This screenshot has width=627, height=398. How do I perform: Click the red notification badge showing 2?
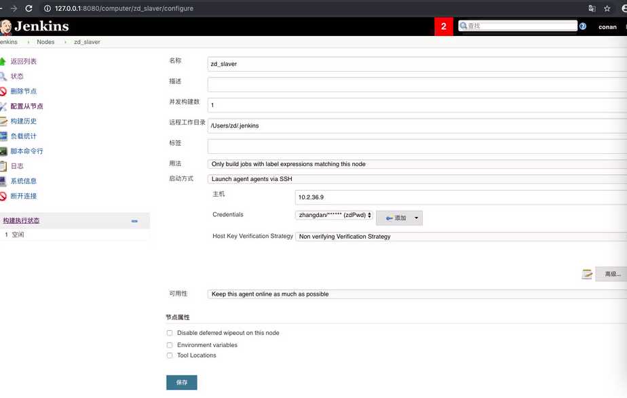click(x=444, y=26)
